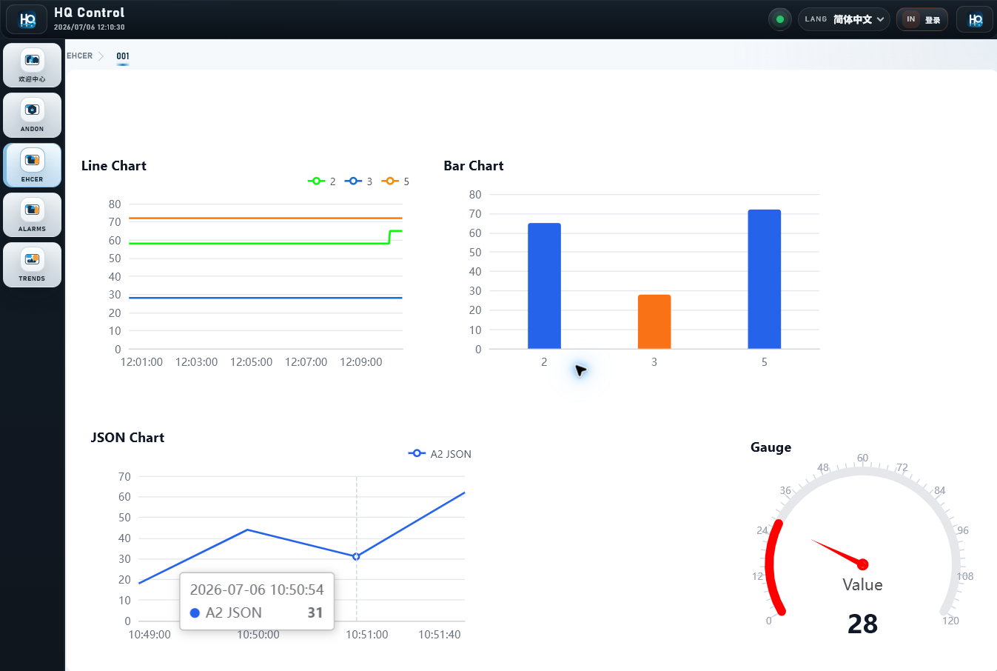Click the HQ logo at top left
Viewport: 997px width, 671px height.
pos(27,20)
